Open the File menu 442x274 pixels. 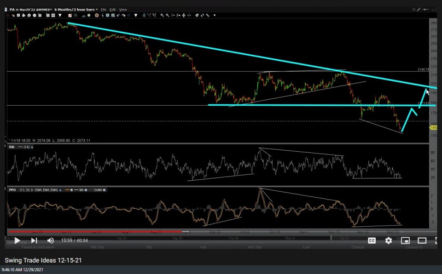(x=103, y=9)
